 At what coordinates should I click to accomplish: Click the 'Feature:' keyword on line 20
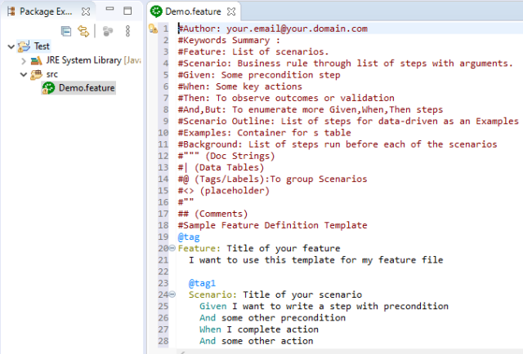[199, 249]
